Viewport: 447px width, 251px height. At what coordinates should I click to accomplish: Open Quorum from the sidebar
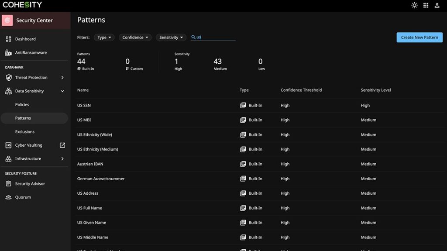pos(23,197)
